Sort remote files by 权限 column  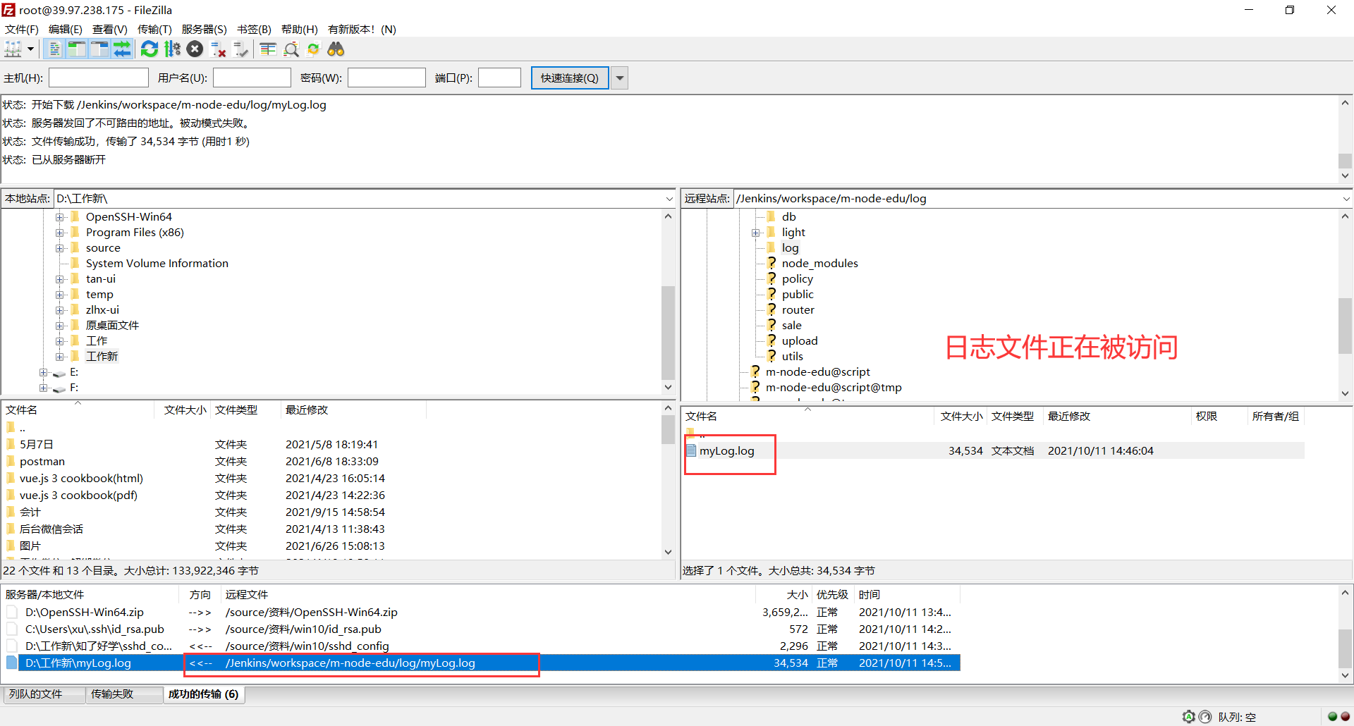(1206, 416)
